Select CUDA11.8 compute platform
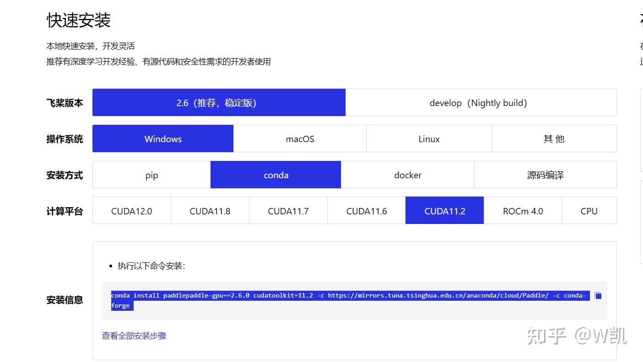 click(210, 211)
